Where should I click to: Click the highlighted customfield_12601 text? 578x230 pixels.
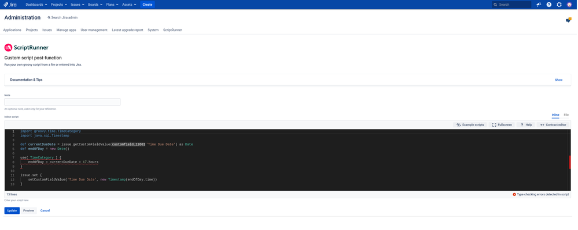click(x=128, y=144)
